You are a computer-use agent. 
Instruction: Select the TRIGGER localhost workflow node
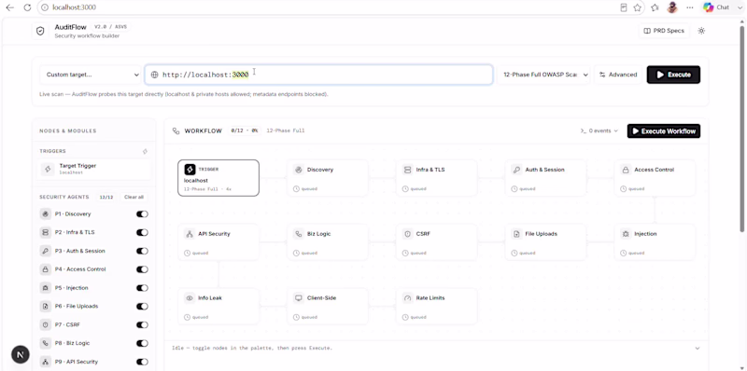[218, 178]
